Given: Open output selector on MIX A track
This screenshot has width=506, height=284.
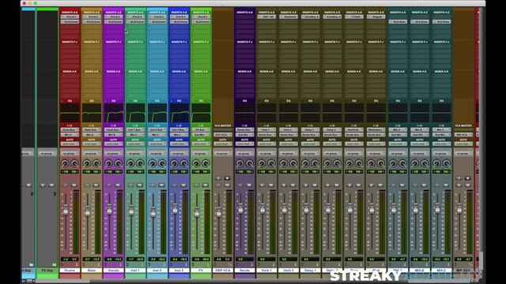Looking at the screenshot, I should point(398,135).
